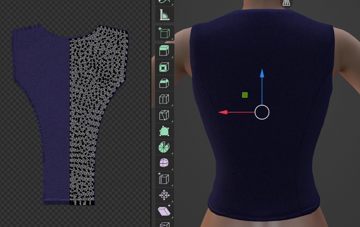Viewport: 360px width, 227px height.
Task: Click the green plane handle of the gizmo
Action: (x=245, y=95)
